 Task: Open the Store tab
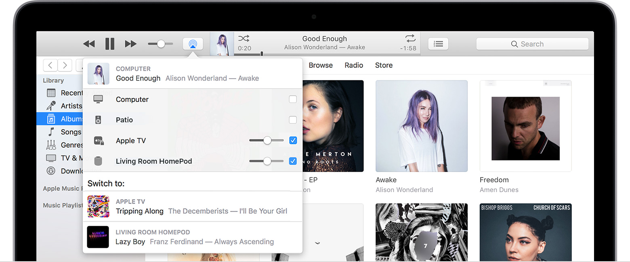[383, 65]
